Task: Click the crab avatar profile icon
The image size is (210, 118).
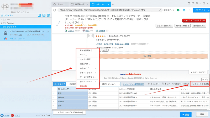Action: (x=5, y=6)
